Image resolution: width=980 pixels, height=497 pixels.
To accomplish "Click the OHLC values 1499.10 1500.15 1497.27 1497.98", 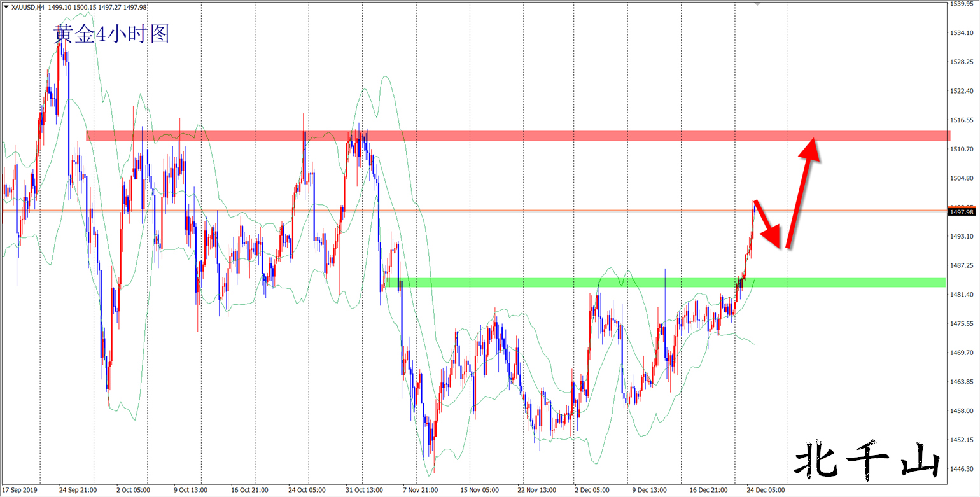I will point(97,8).
